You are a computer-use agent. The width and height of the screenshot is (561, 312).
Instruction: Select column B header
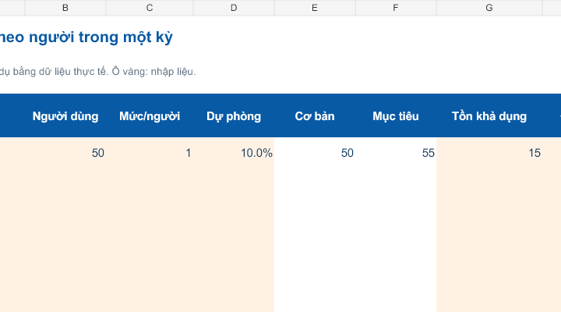(x=65, y=8)
